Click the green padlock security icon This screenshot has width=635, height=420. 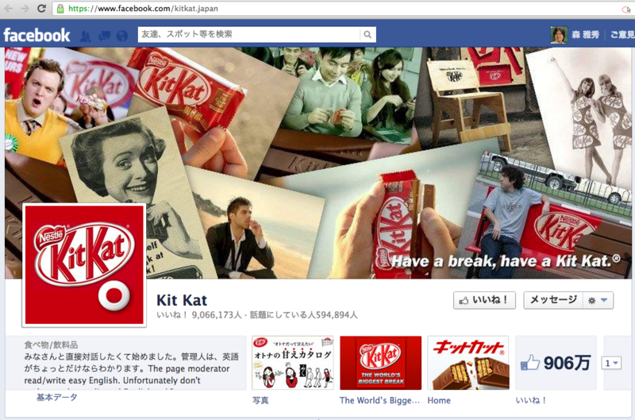pos(60,9)
